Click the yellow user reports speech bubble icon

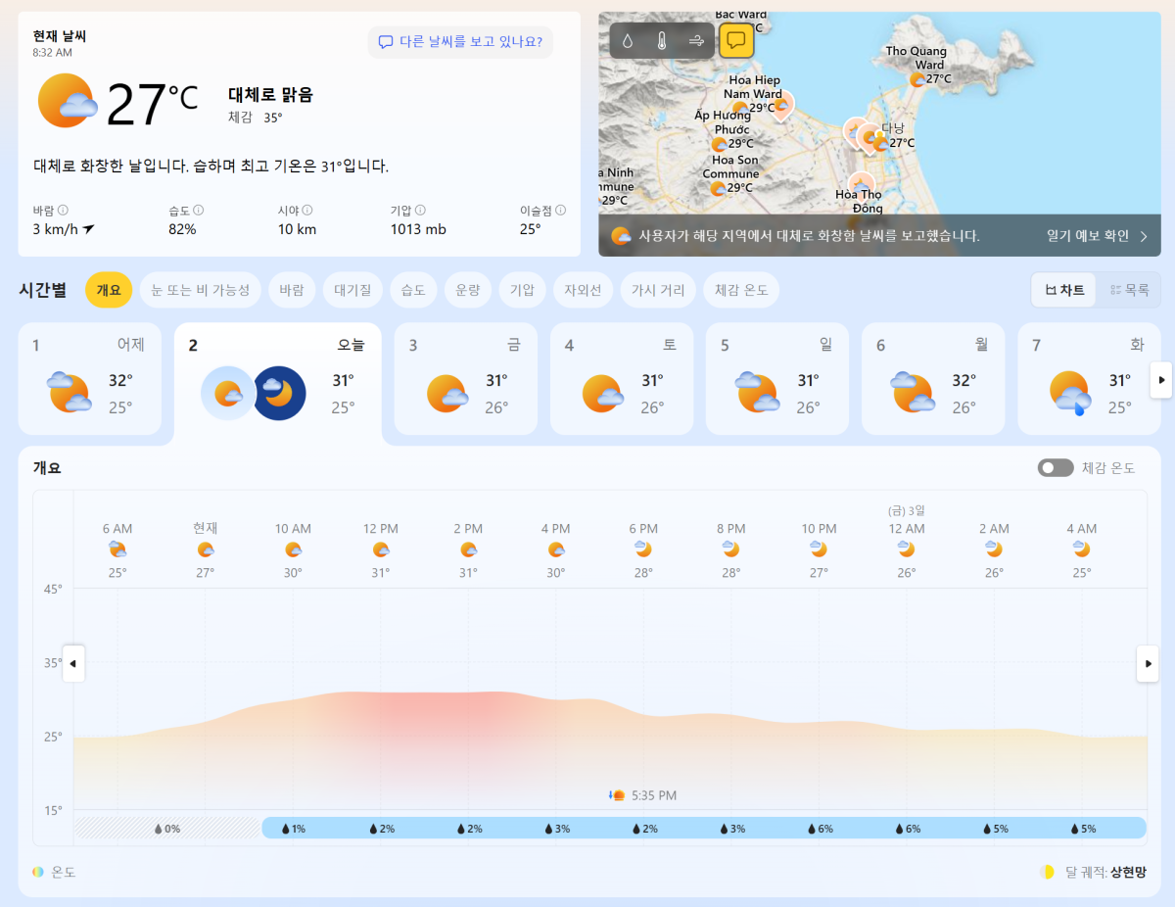(736, 41)
